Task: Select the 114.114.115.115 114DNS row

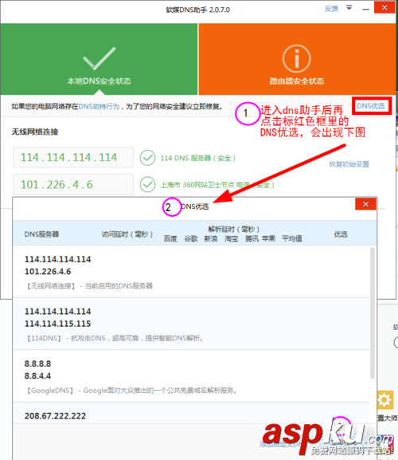Action: point(191,324)
